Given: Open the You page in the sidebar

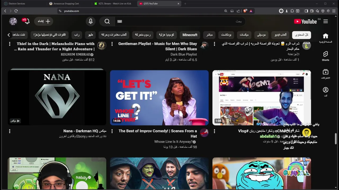Looking at the screenshot, I should click(325, 92).
